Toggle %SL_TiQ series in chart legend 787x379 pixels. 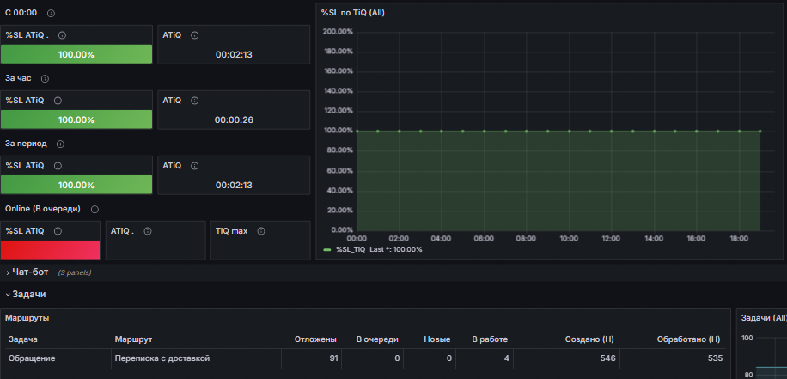pyautogui.click(x=350, y=249)
